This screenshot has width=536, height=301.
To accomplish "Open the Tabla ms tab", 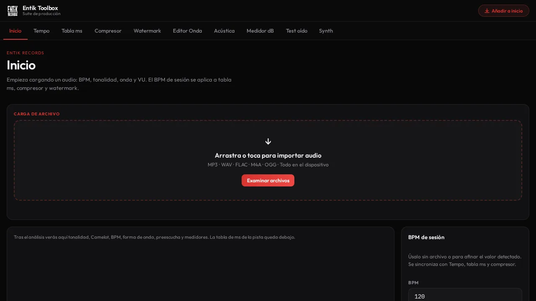I will pyautogui.click(x=72, y=31).
